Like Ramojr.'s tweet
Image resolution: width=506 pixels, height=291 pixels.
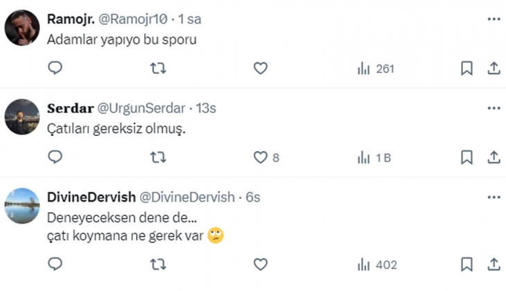click(260, 69)
